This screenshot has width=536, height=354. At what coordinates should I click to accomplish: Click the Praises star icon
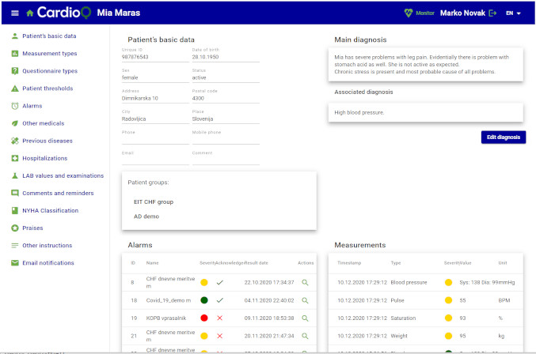(x=15, y=228)
